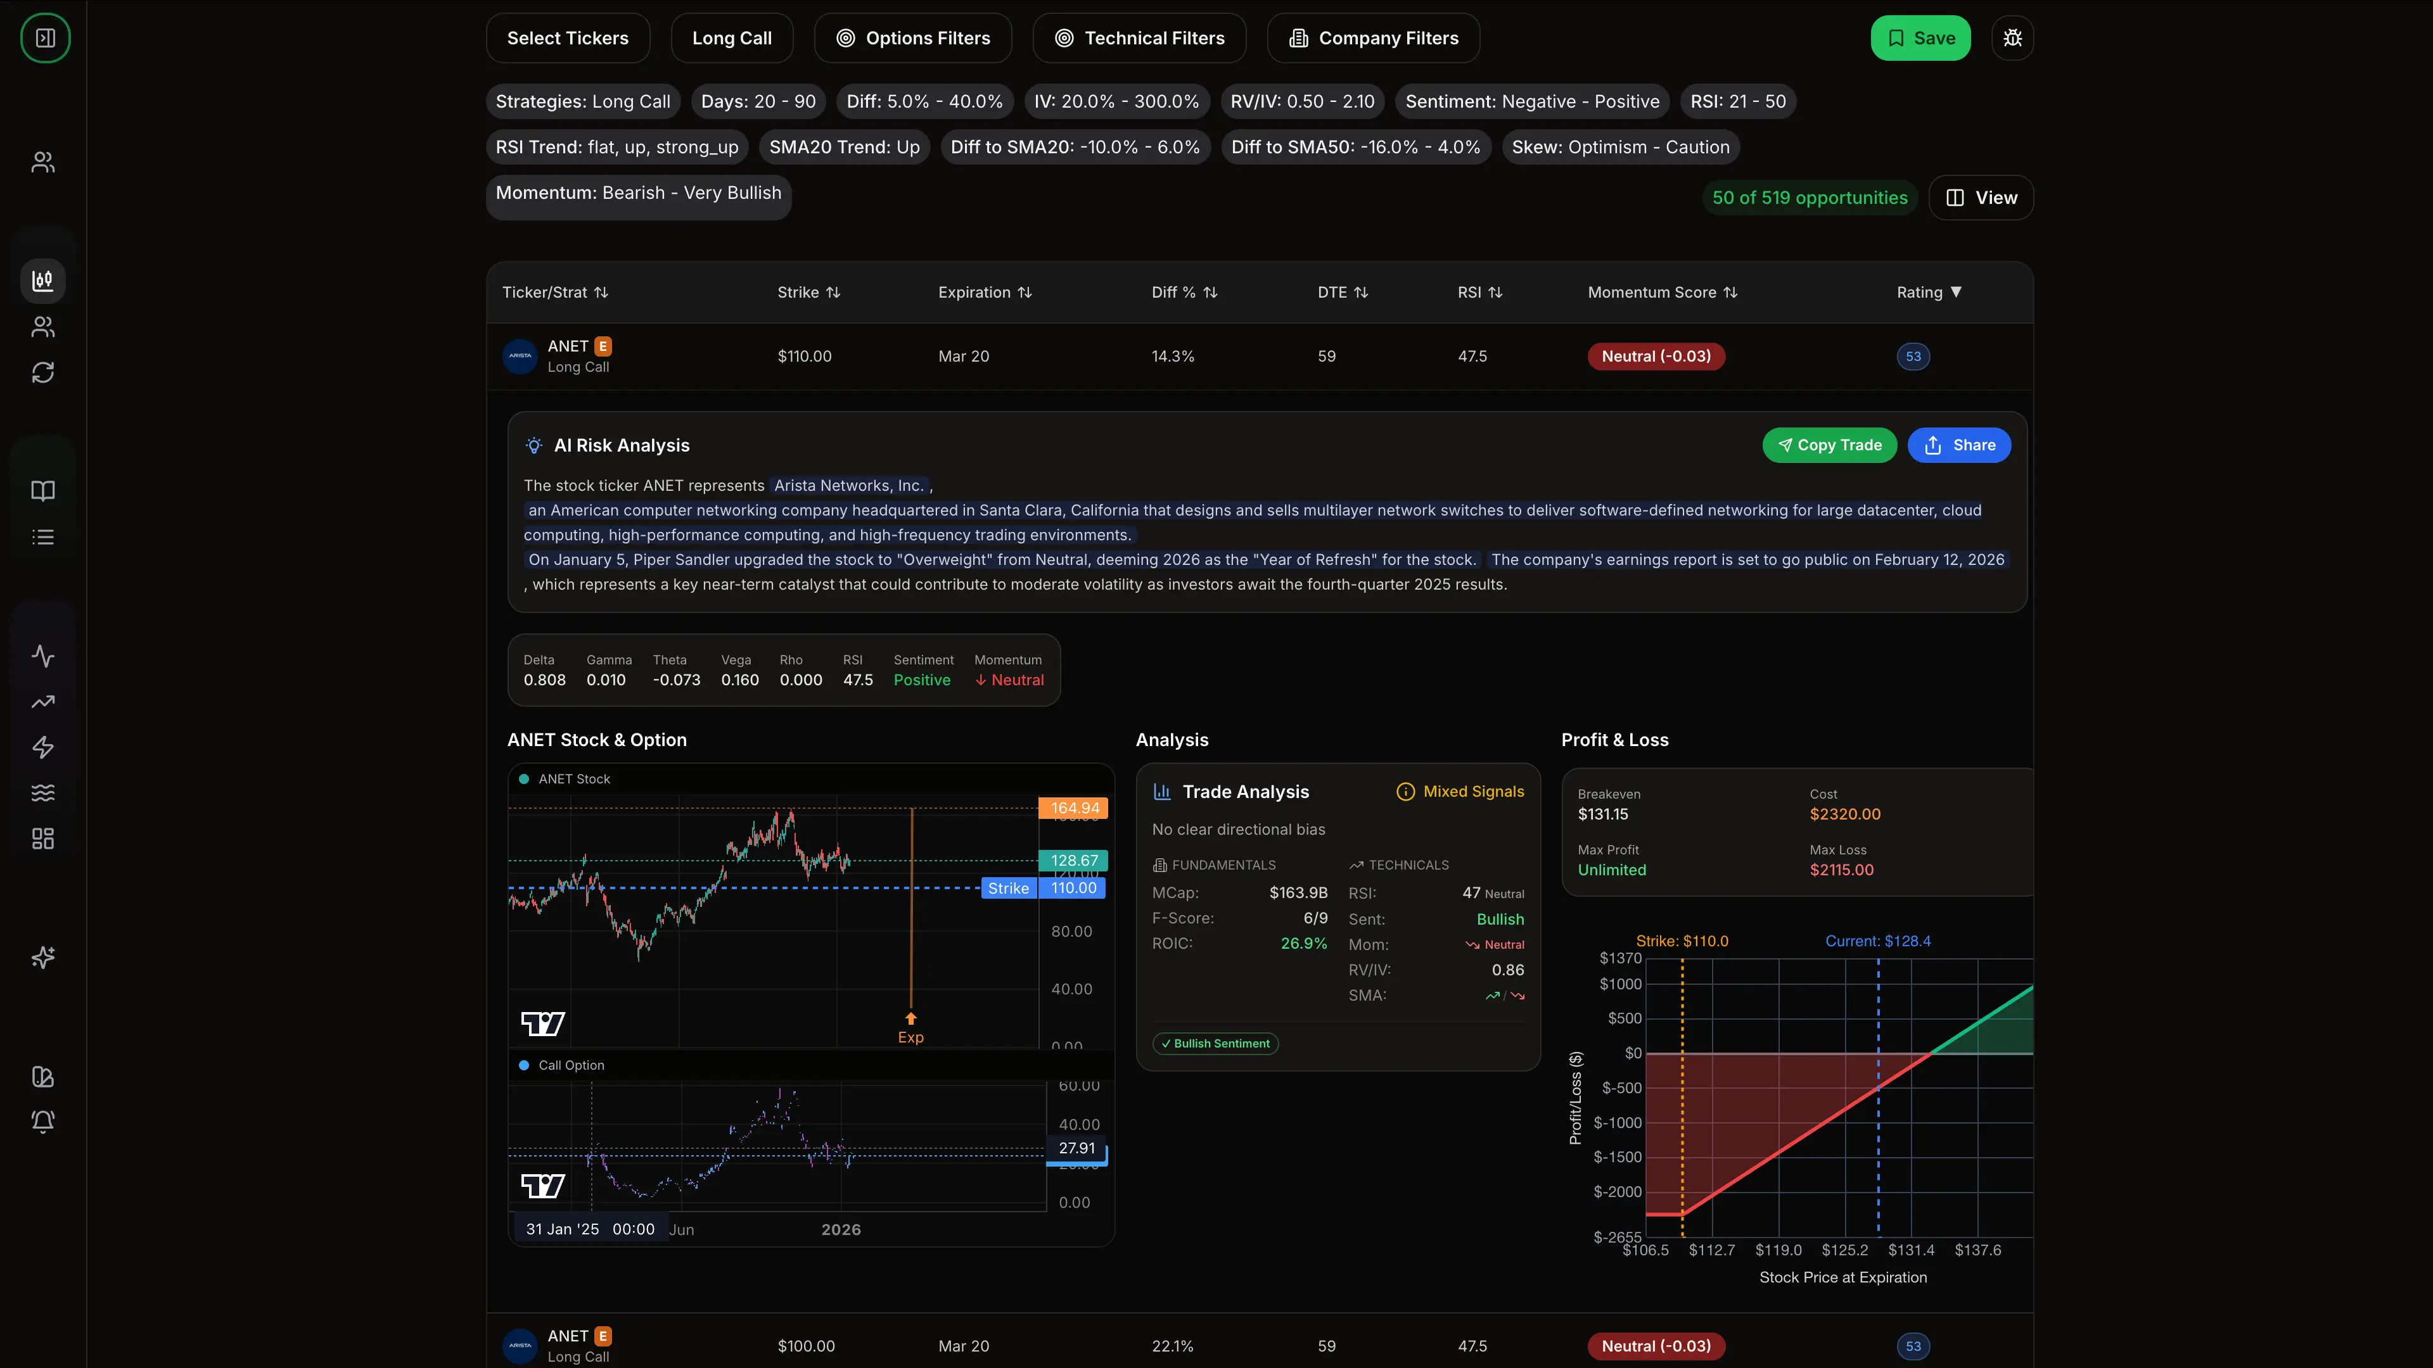Open the activity pulse icon in the sidebar
The image size is (2433, 1368).
(44, 656)
